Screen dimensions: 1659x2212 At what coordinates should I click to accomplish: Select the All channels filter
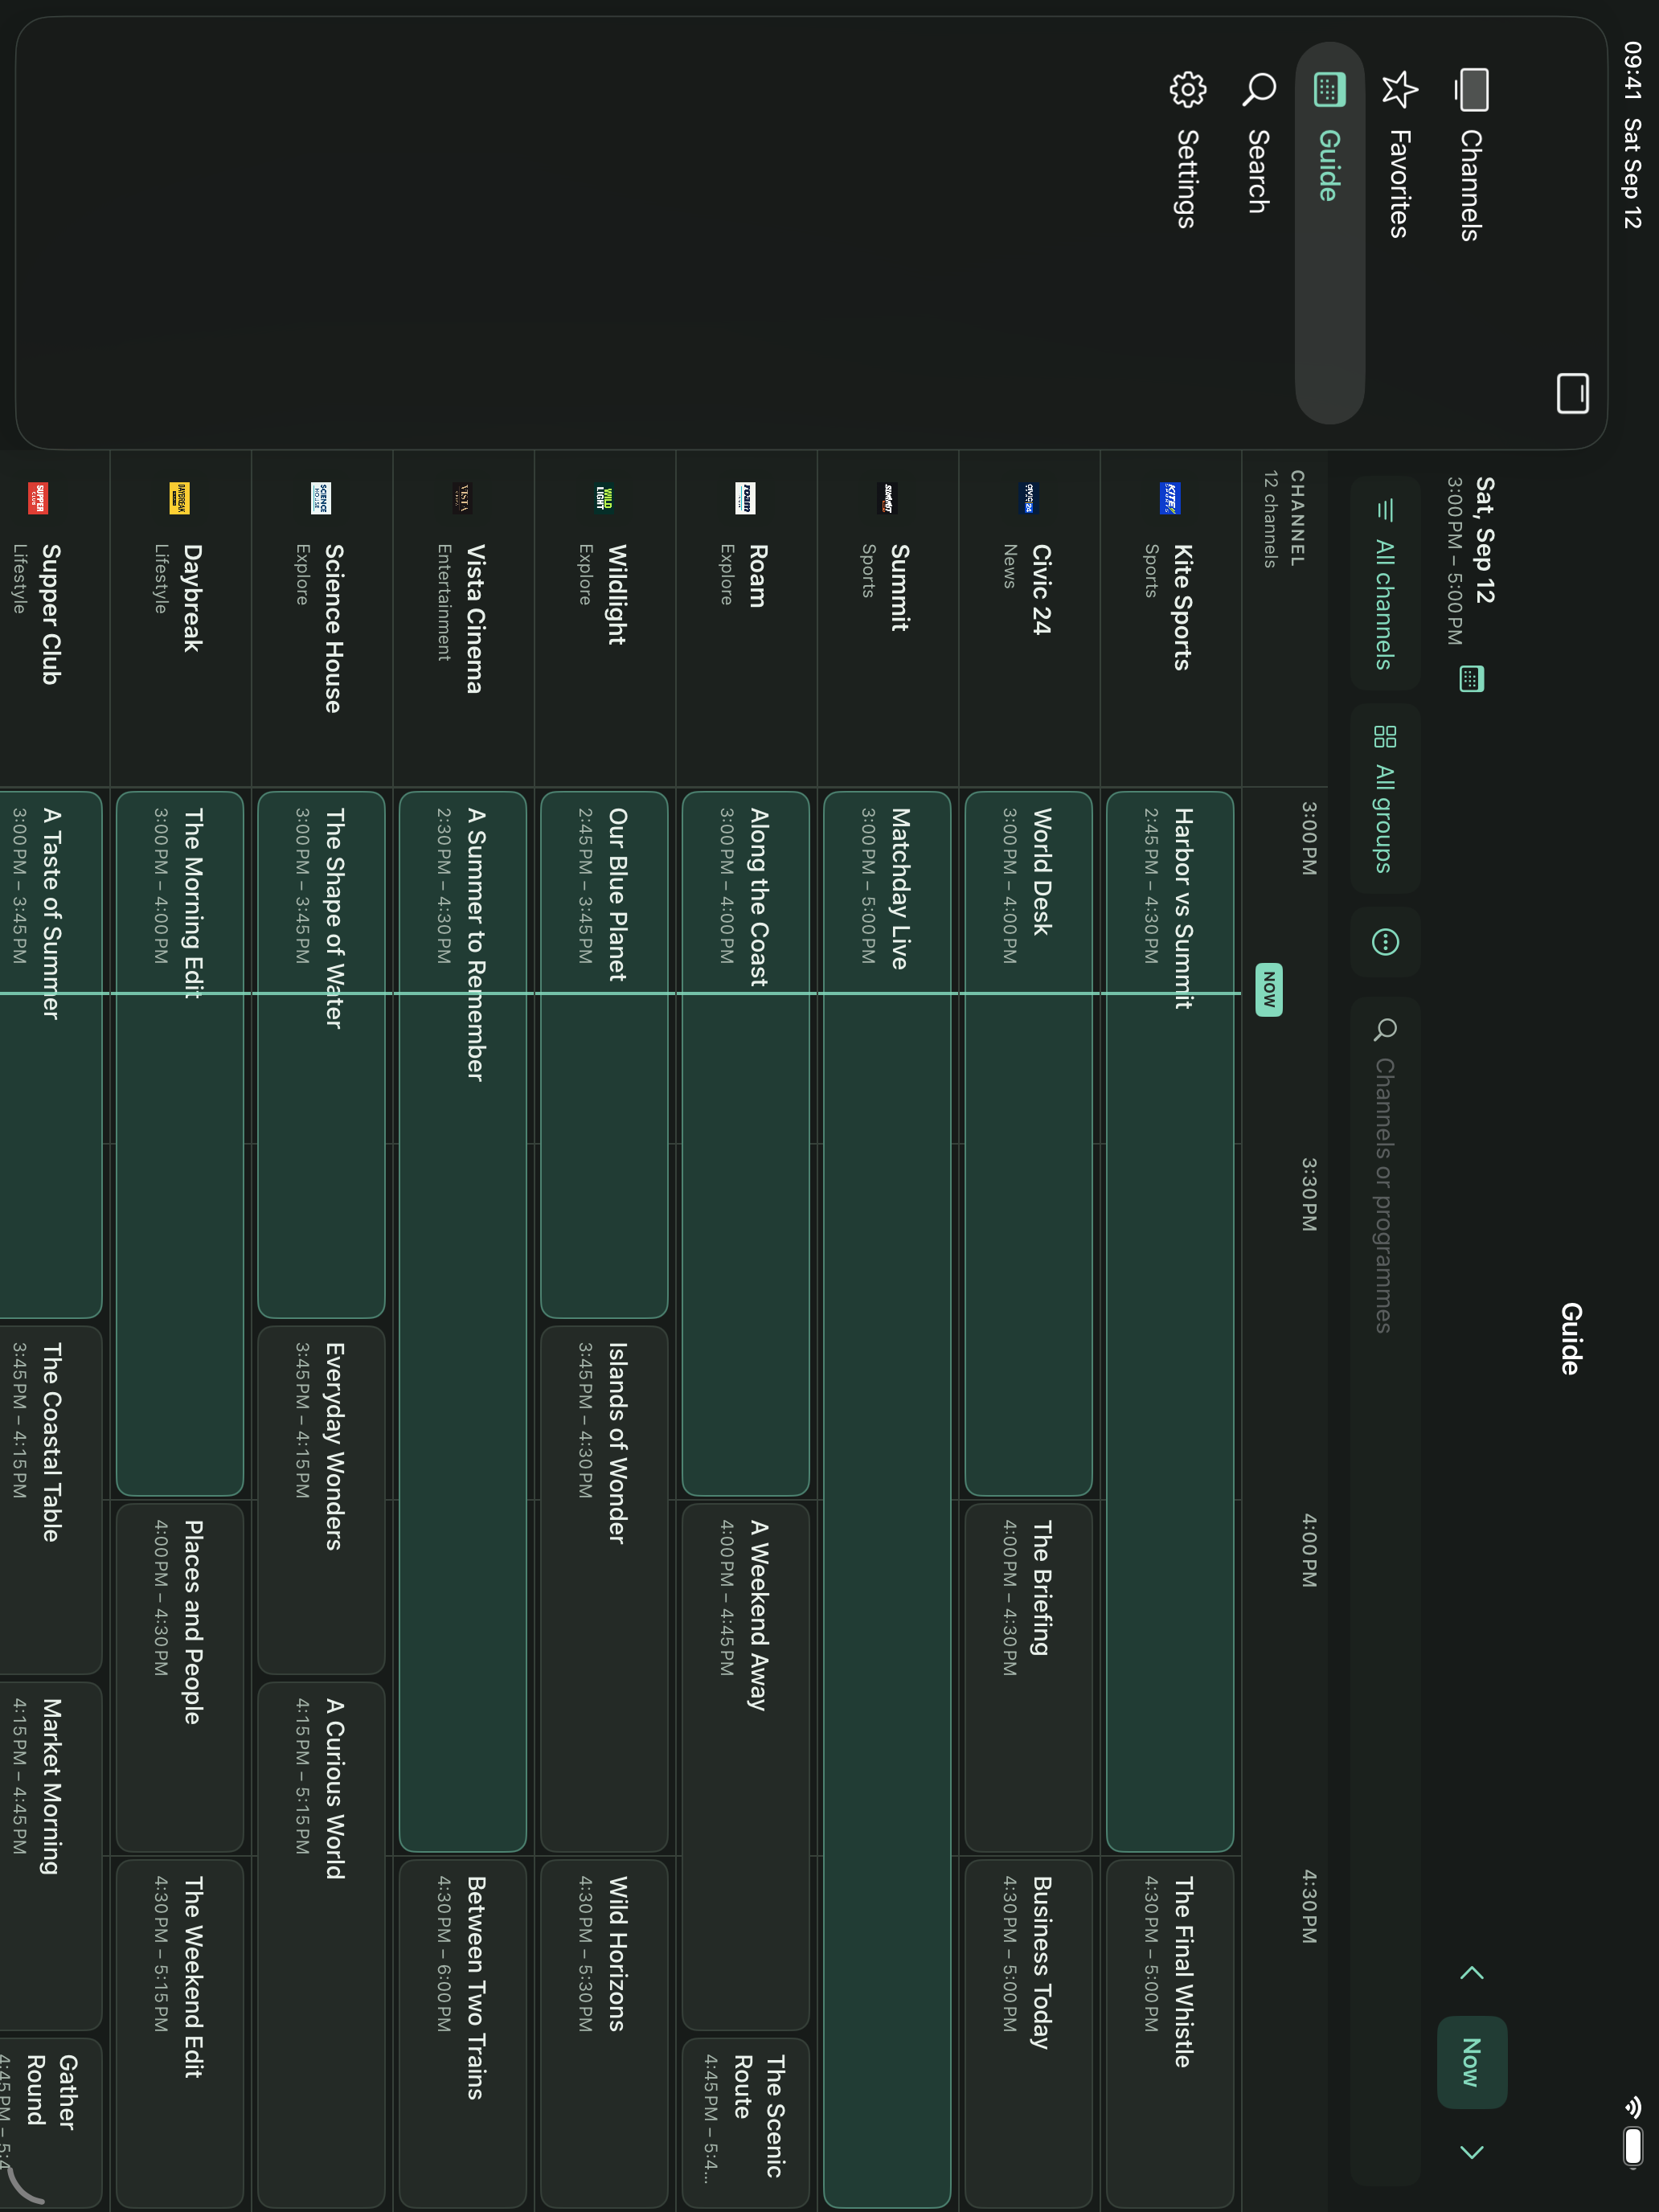(1385, 584)
